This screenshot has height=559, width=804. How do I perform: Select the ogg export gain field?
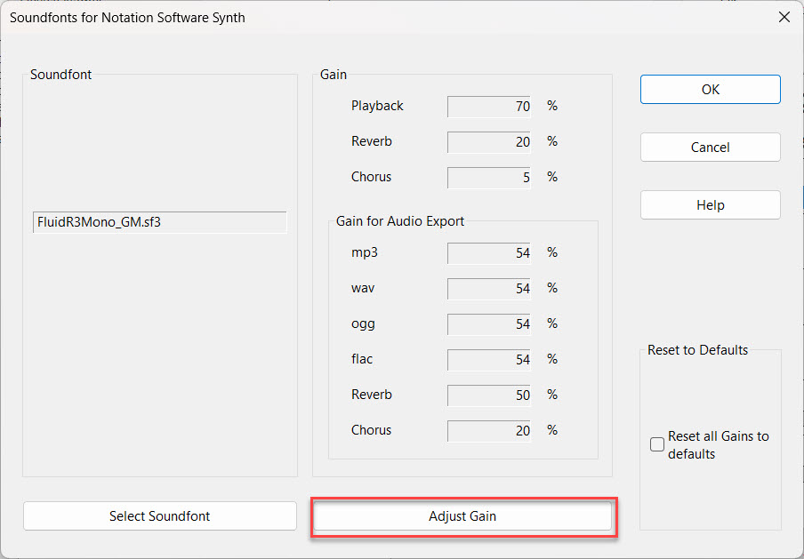[x=489, y=324]
